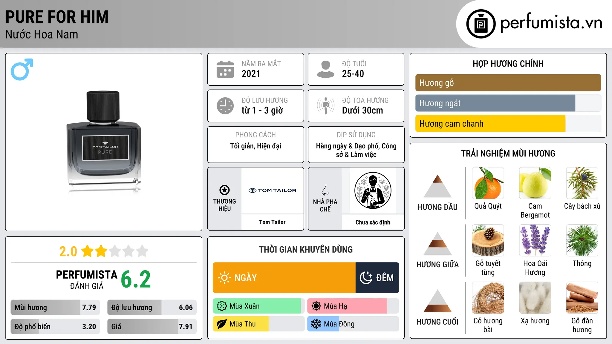Click the sillage icon beside Độ toả hương
This screenshot has width=612, height=344.
pyautogui.click(x=326, y=106)
